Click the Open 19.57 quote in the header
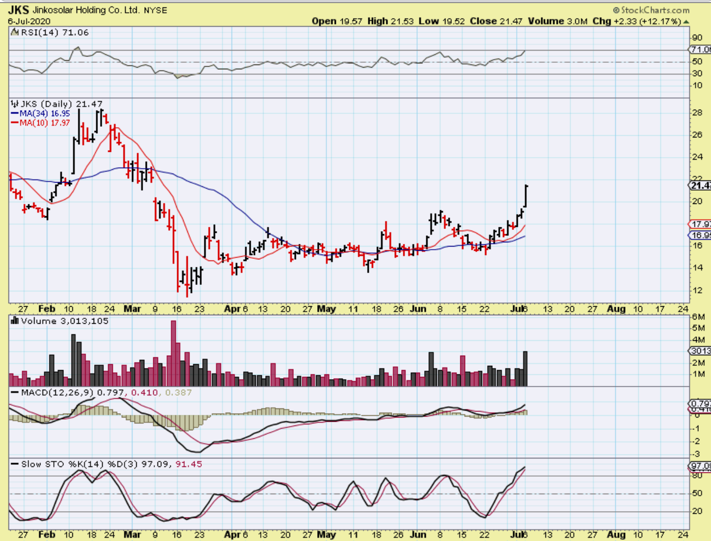The height and width of the screenshot is (541, 711). coord(337,21)
